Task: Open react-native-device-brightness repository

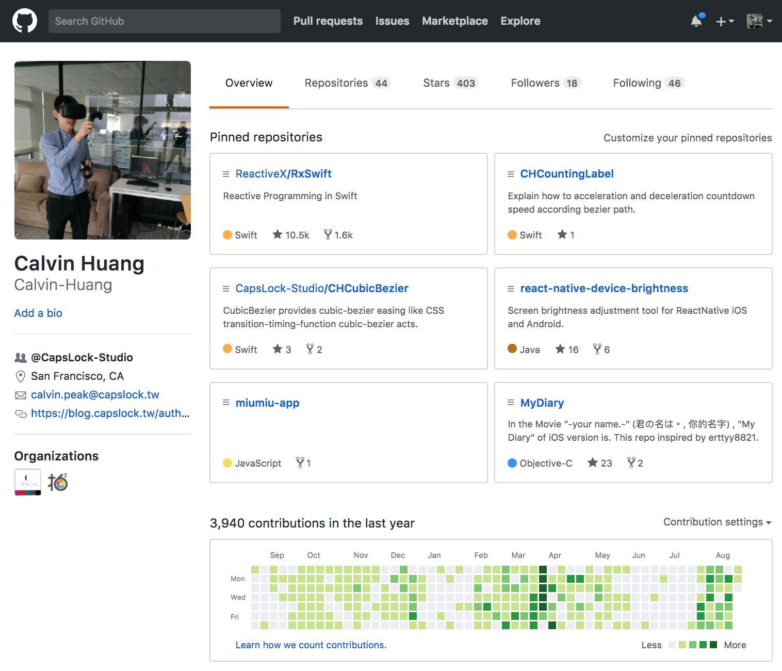Action: coord(604,289)
